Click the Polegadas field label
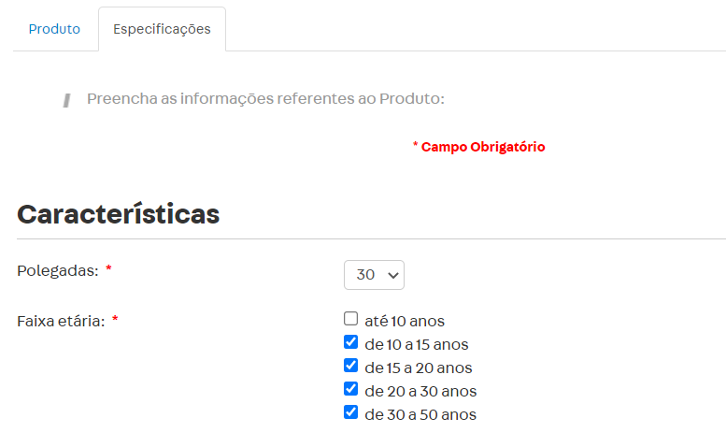Viewport: 726px width, 447px height. (x=57, y=270)
